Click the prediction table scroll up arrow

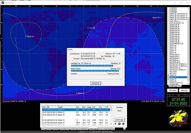point(111,107)
